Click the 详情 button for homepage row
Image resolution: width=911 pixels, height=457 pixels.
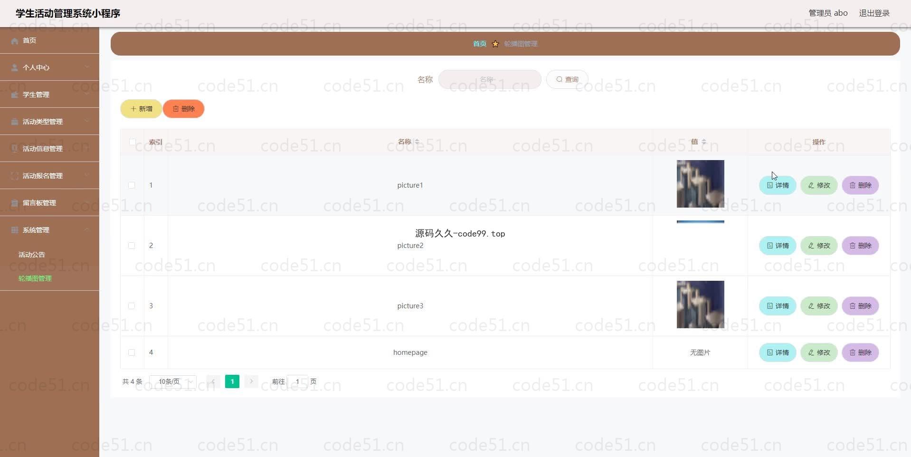point(778,352)
